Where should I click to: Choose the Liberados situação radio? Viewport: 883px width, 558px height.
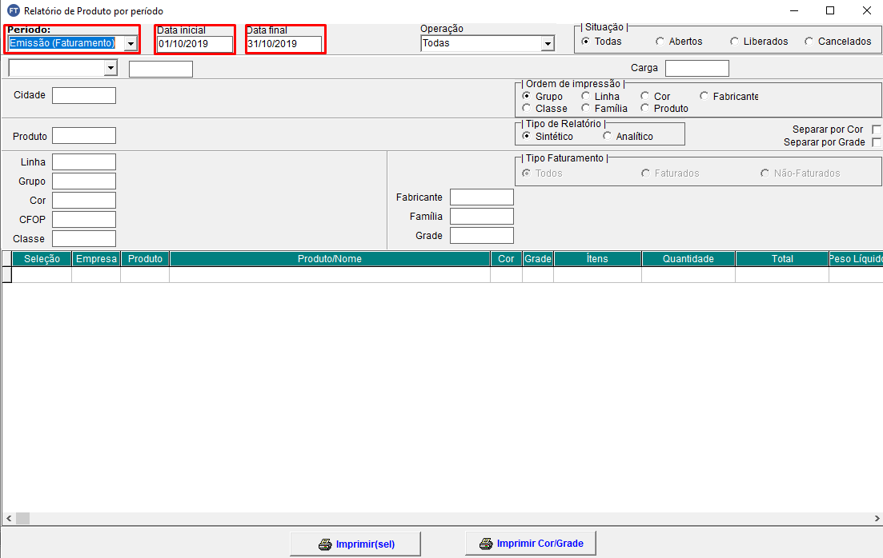click(734, 41)
